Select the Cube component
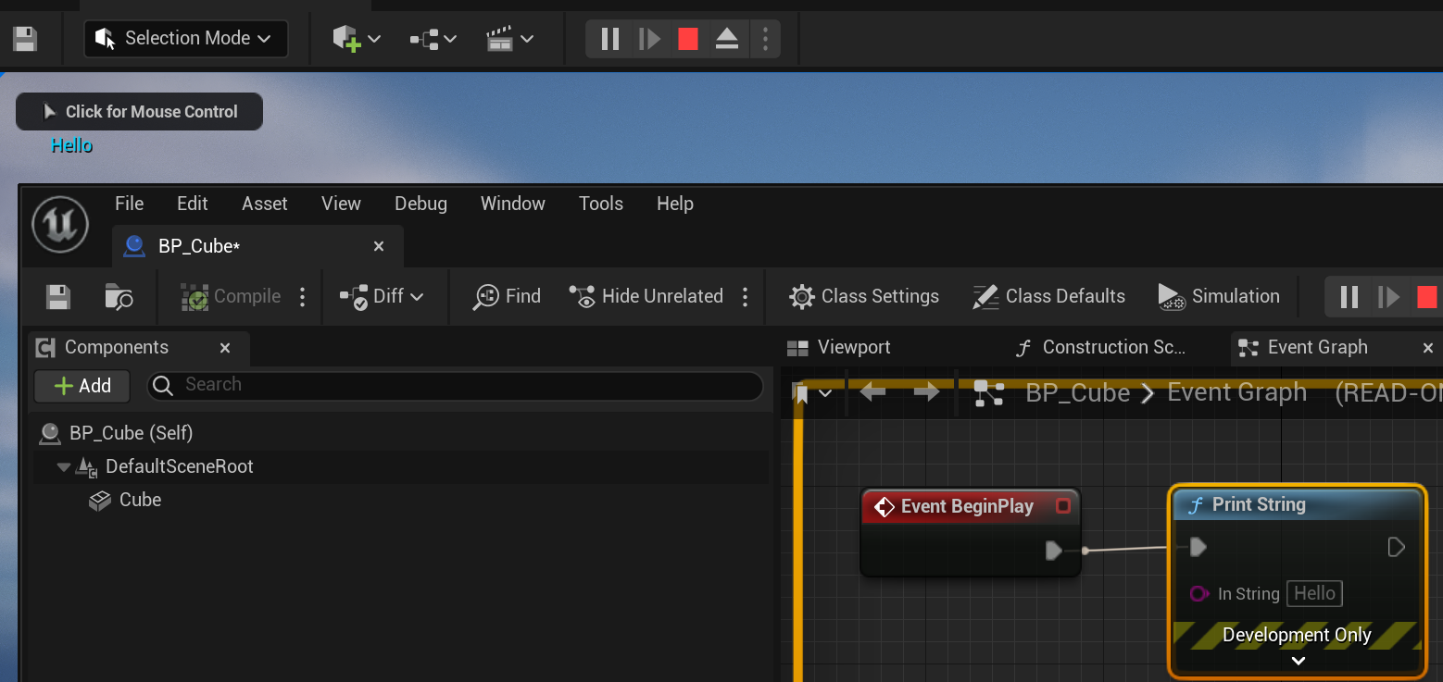The width and height of the screenshot is (1443, 682). coord(140,500)
